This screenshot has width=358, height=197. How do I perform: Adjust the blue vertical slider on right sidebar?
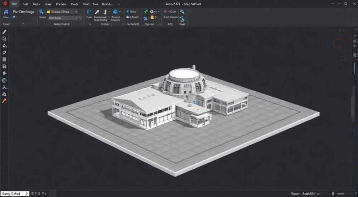click(x=354, y=69)
